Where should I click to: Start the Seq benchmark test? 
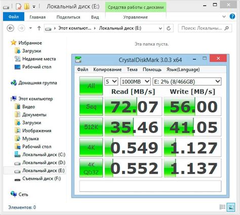[91, 106]
